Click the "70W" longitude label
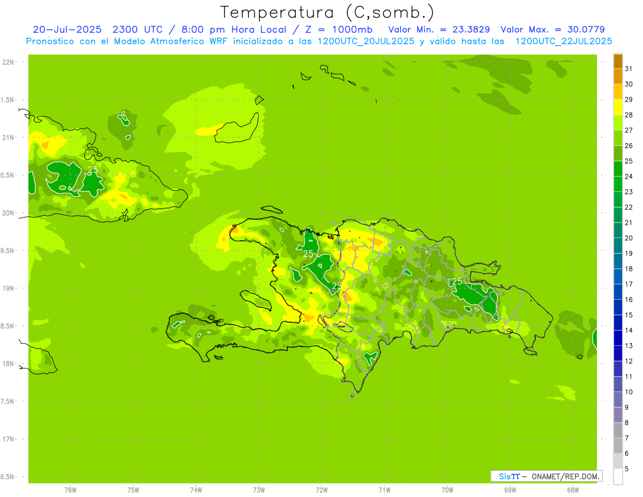The height and width of the screenshot is (497, 643). [447, 490]
